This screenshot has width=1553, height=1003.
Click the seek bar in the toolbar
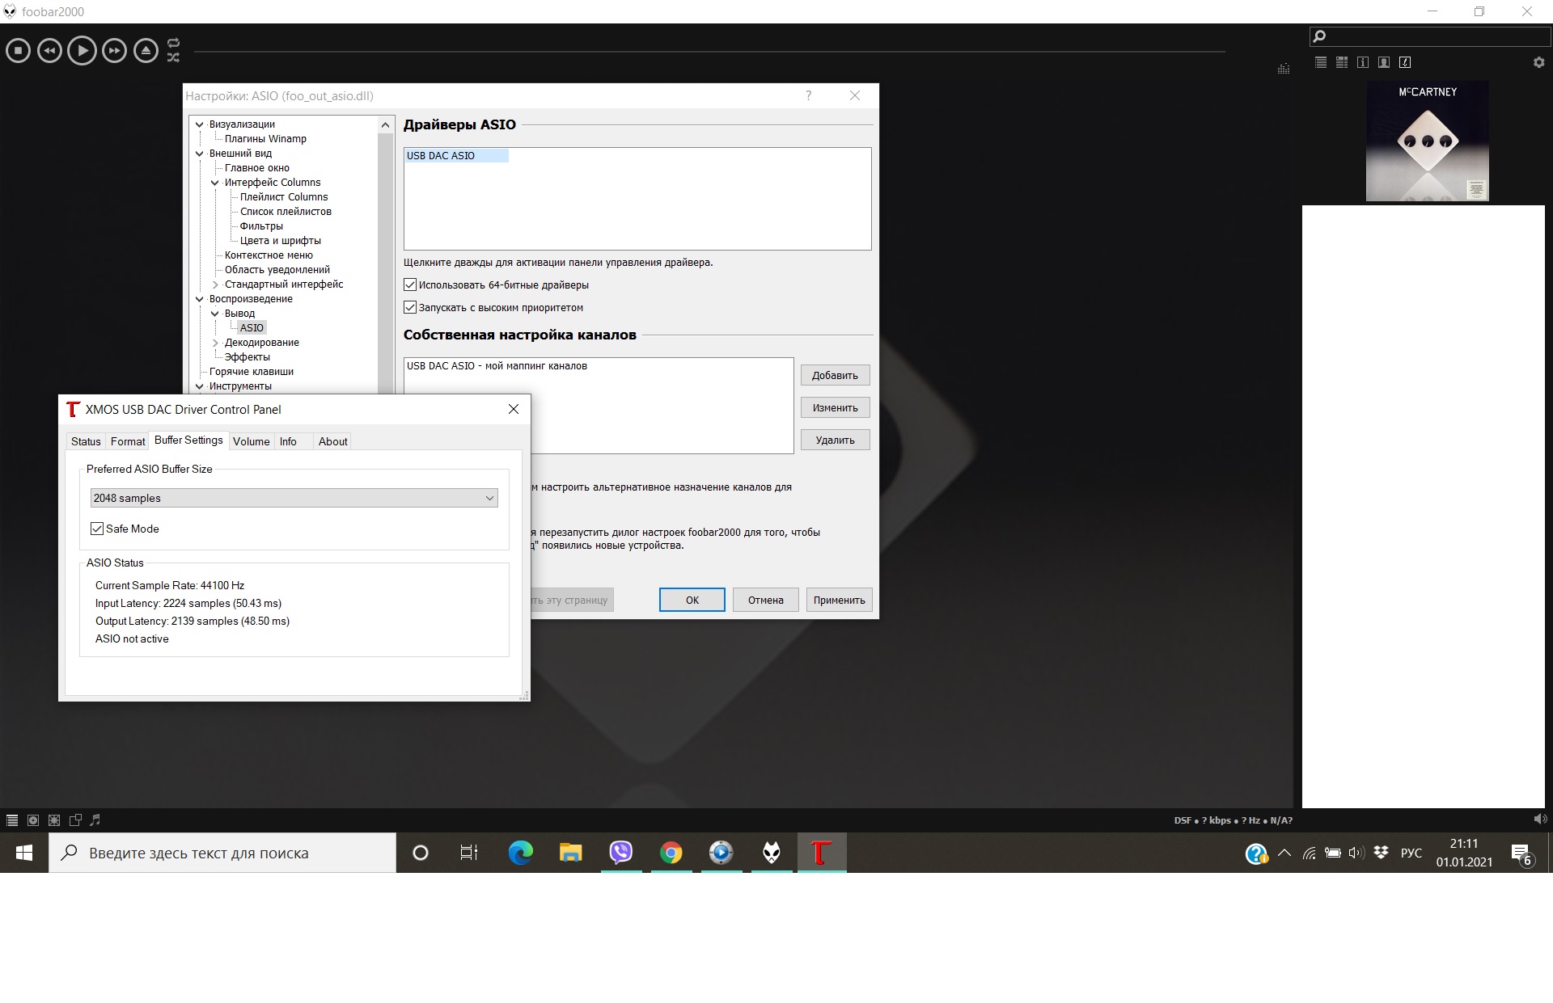(709, 52)
